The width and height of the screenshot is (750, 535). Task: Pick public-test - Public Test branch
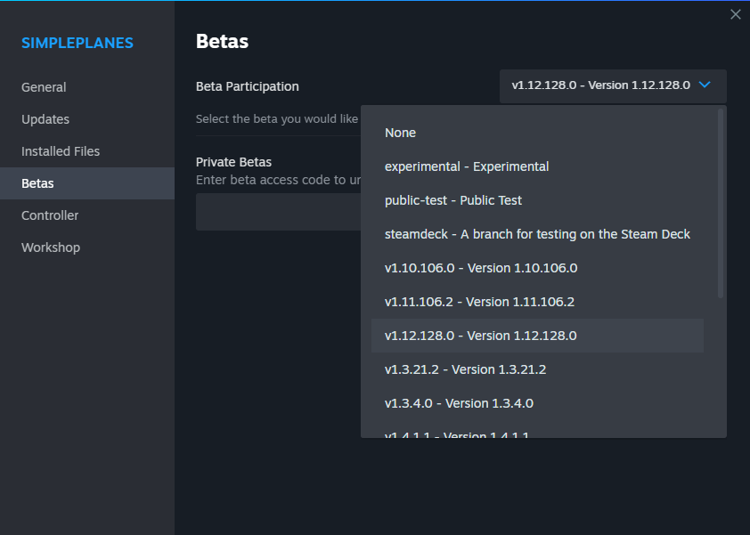(537, 200)
